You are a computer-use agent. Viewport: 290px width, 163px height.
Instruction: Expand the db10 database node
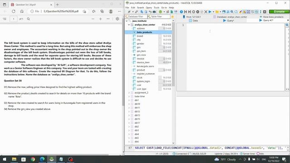[129, 104]
